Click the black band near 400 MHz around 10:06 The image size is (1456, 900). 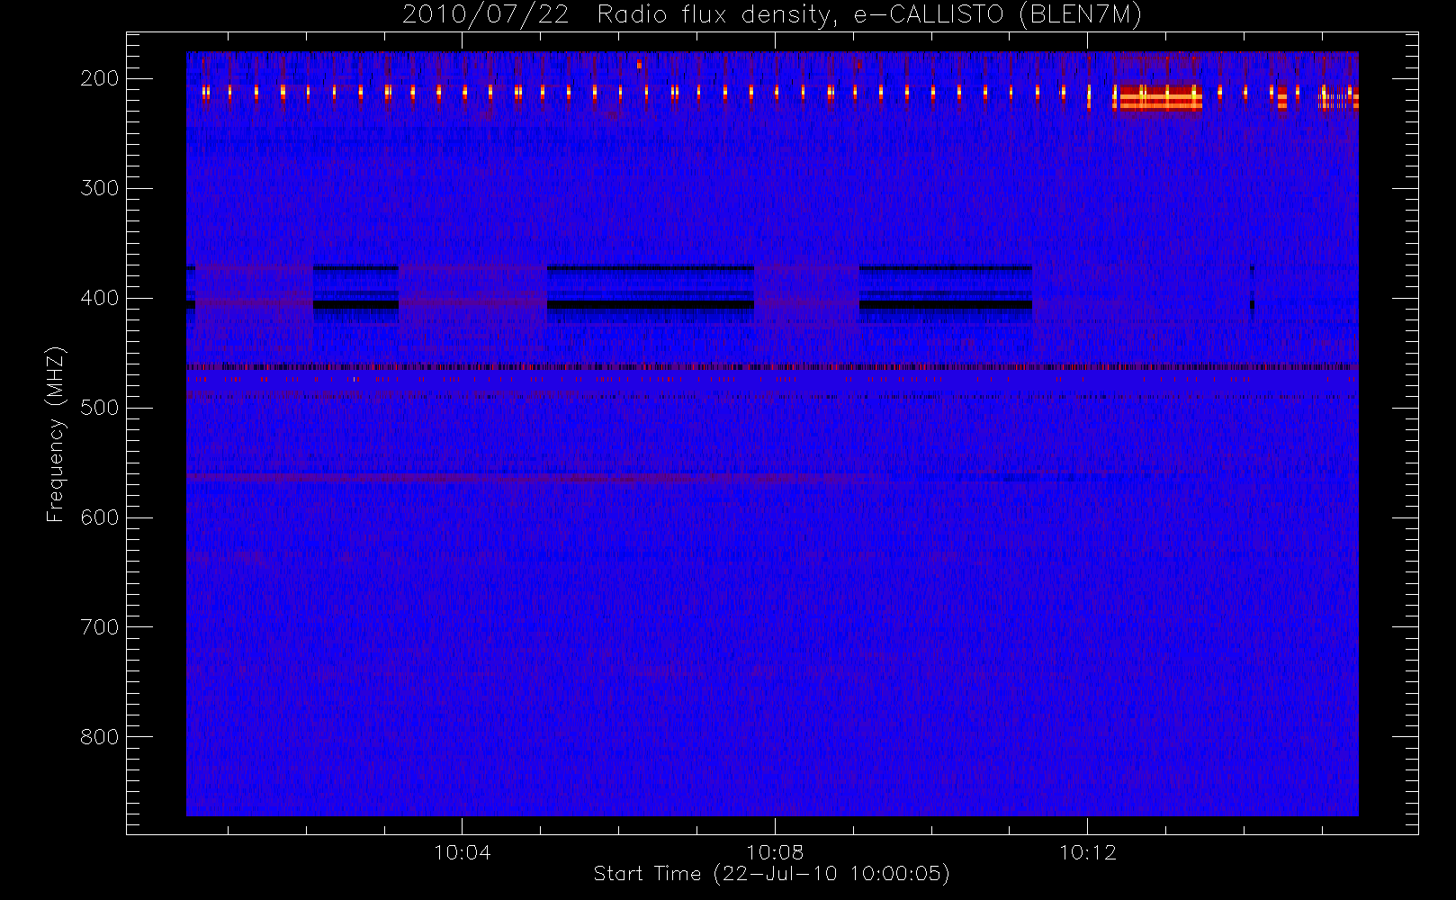click(x=650, y=305)
